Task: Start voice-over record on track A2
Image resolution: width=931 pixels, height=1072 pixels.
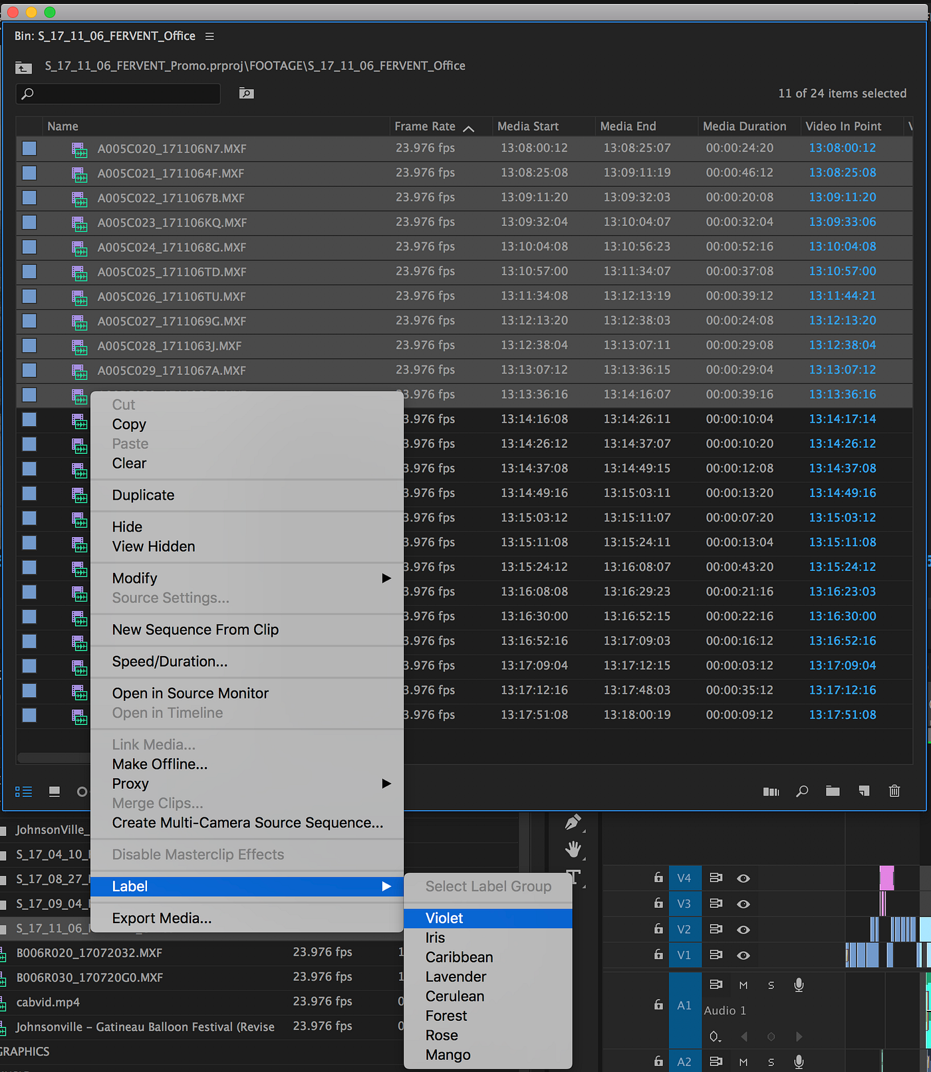Action: click(x=799, y=1062)
